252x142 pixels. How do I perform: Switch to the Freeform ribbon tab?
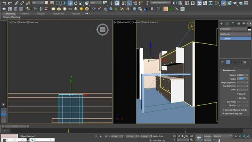25,14
